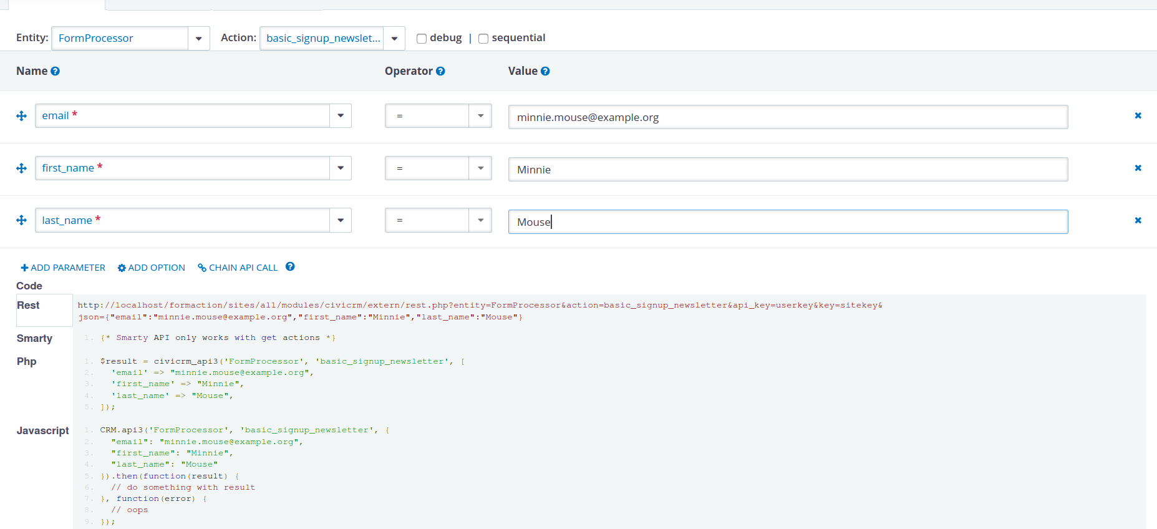
Task: Switch to the Smarty code label
Action: click(x=34, y=338)
